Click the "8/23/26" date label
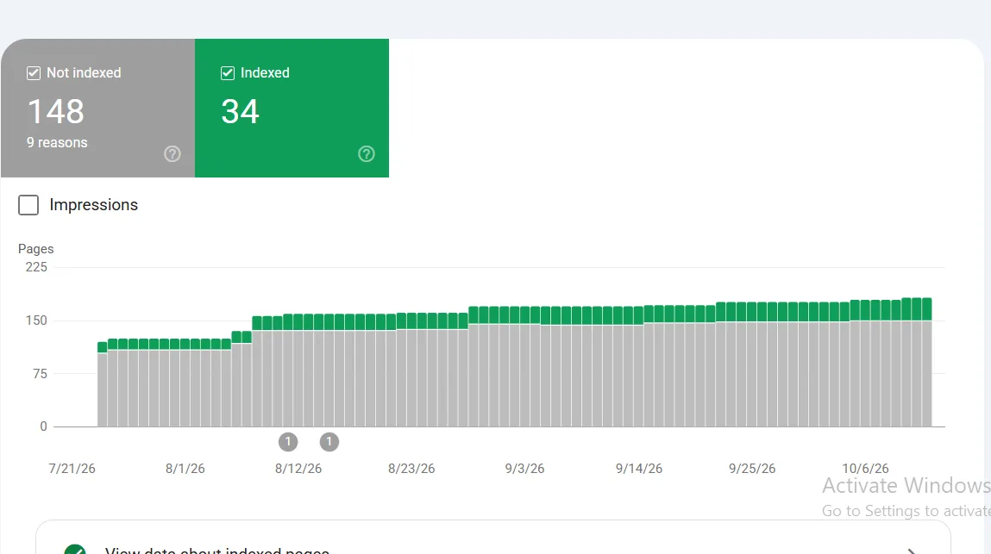Viewport: 991px width, 554px height. click(x=411, y=469)
